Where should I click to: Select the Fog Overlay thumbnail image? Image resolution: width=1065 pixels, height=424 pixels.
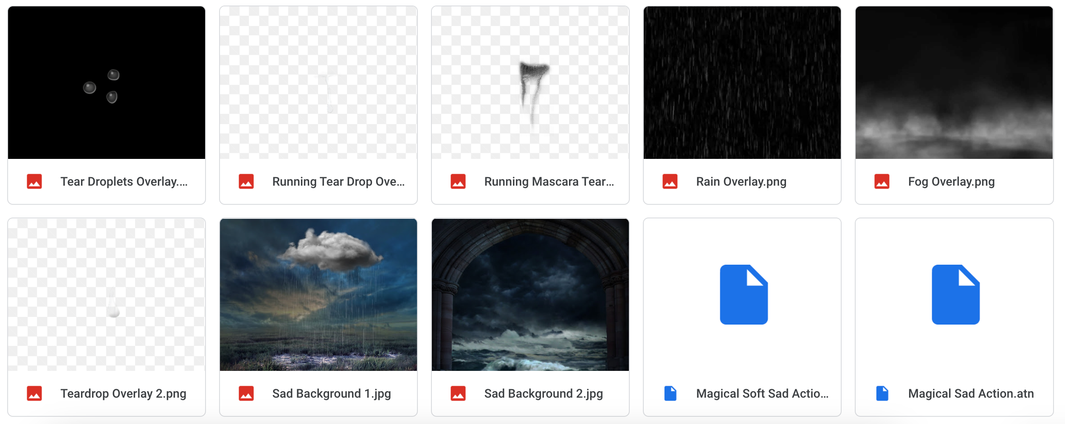pyautogui.click(x=954, y=83)
